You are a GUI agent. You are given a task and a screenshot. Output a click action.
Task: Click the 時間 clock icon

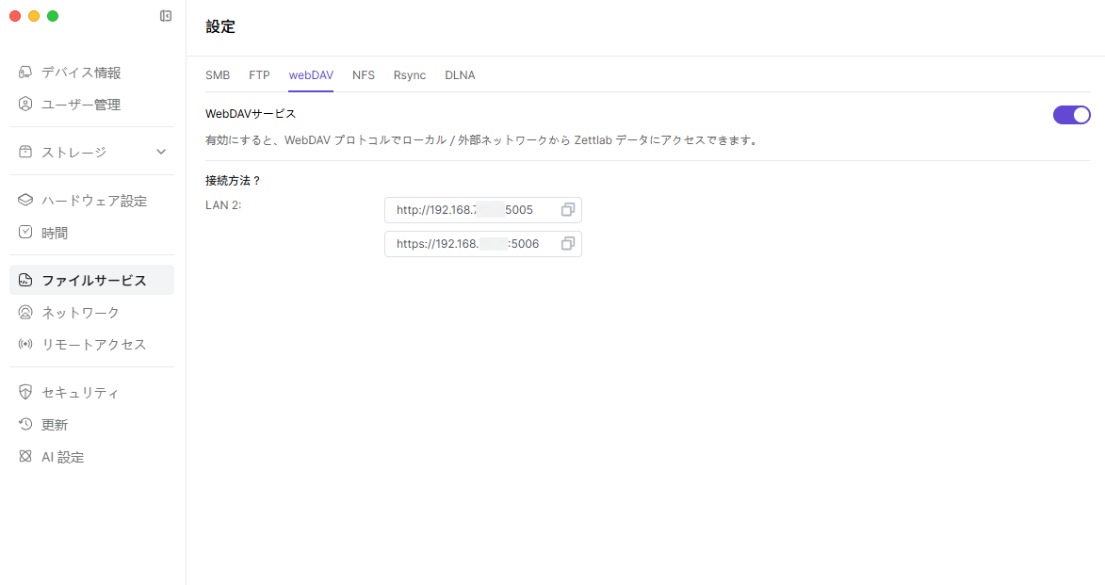pyautogui.click(x=25, y=233)
